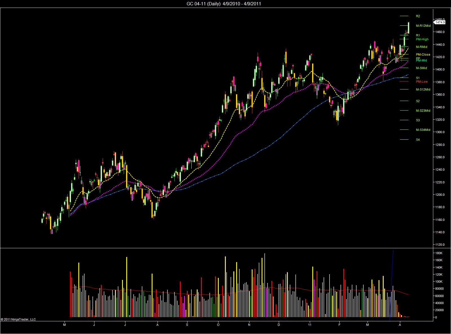Click 20000 on the volume axis

pyautogui.click(x=439, y=310)
